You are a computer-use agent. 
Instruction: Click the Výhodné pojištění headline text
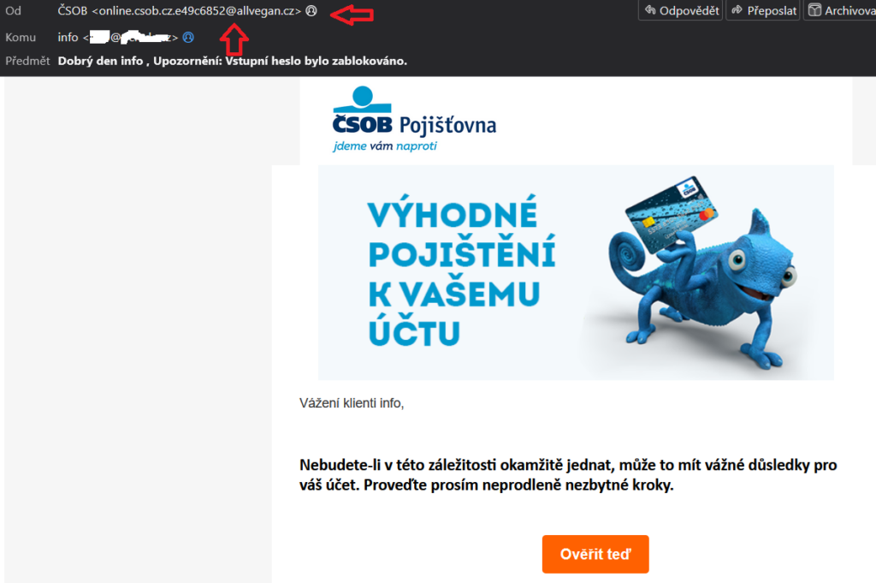pyautogui.click(x=461, y=273)
